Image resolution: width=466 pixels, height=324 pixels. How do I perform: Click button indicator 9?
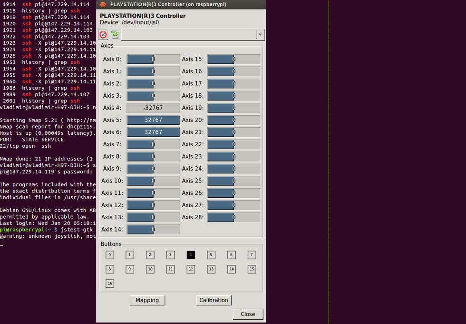[129, 269]
